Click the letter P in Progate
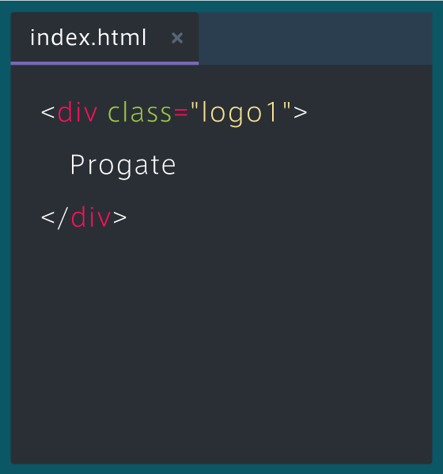Screen dimensions: 443x474 (x=77, y=164)
